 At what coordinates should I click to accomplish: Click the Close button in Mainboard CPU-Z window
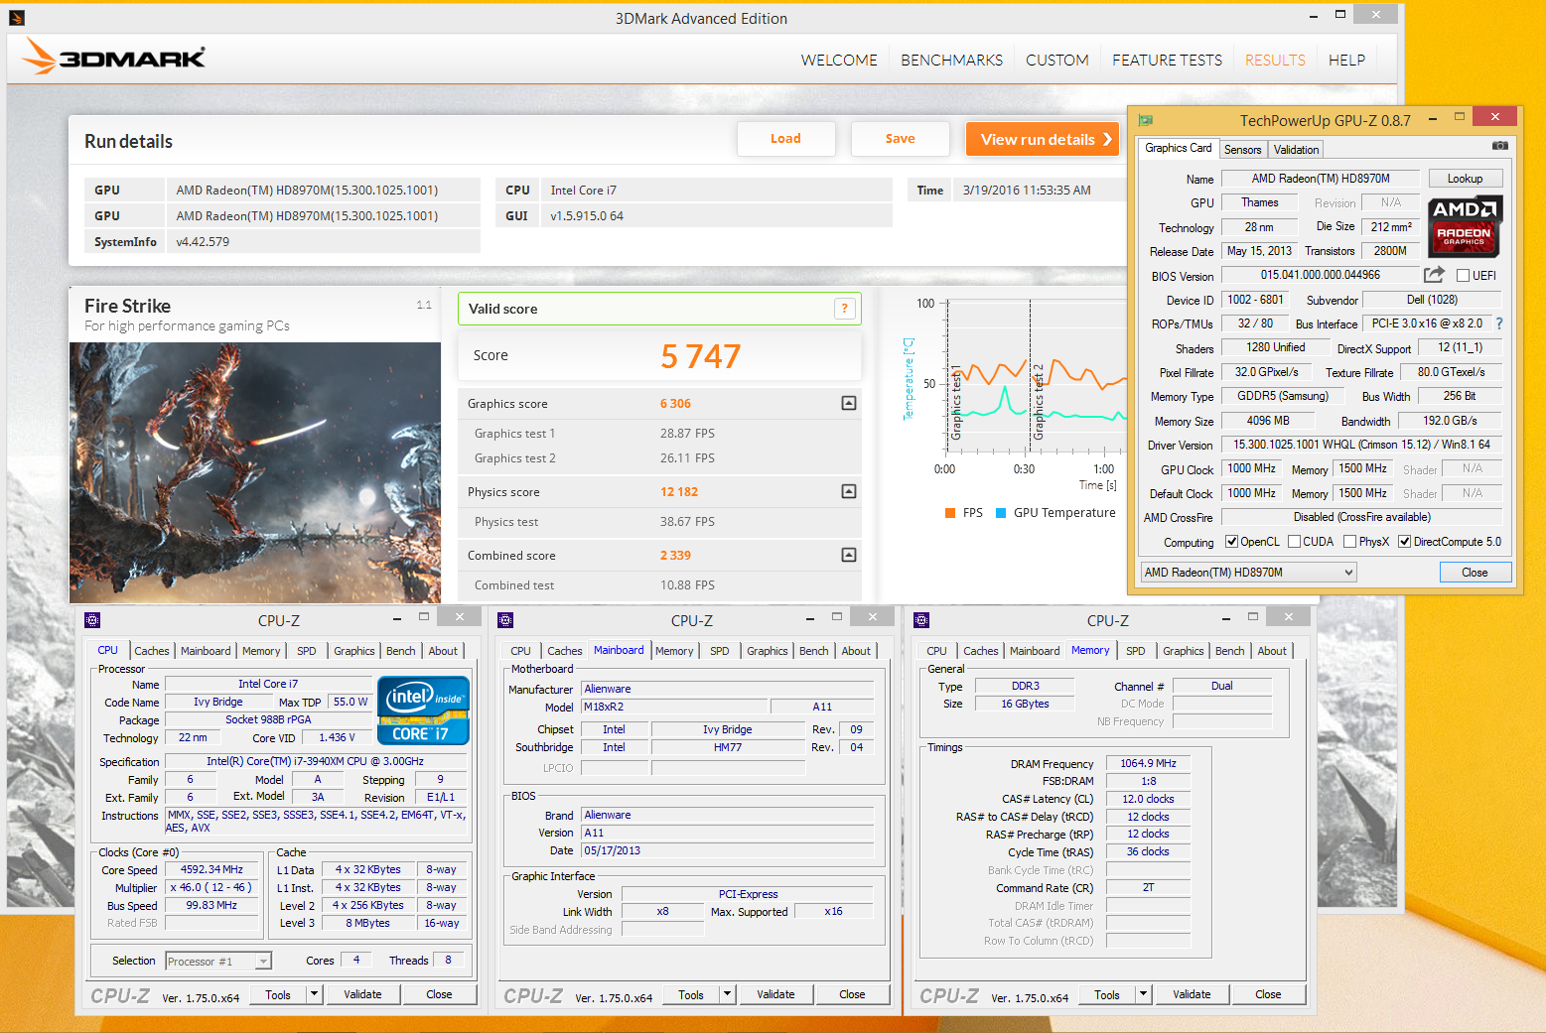click(852, 994)
